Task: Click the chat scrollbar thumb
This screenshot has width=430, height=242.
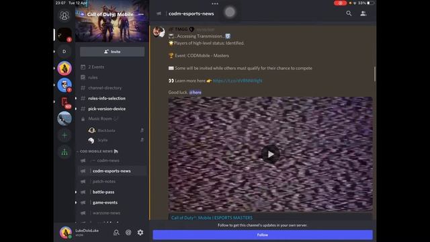Action: (375, 73)
